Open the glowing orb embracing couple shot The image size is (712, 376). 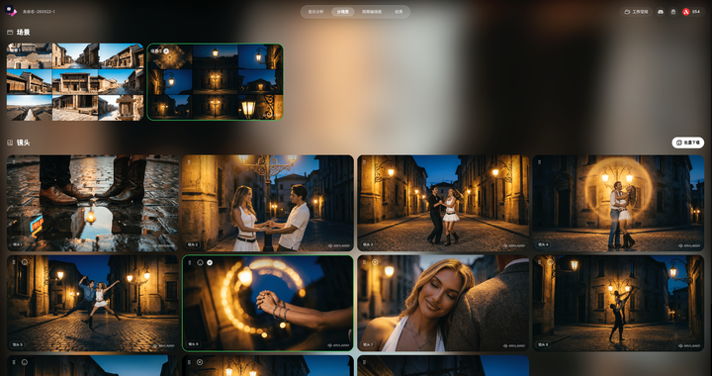(x=618, y=203)
